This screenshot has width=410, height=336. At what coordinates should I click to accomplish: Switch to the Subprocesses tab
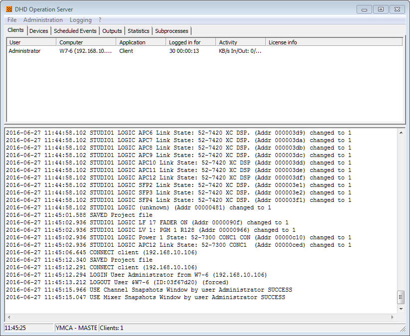pyautogui.click(x=172, y=31)
